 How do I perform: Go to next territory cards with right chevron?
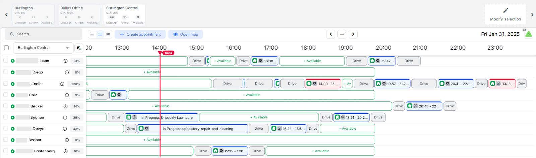pos(532,14)
